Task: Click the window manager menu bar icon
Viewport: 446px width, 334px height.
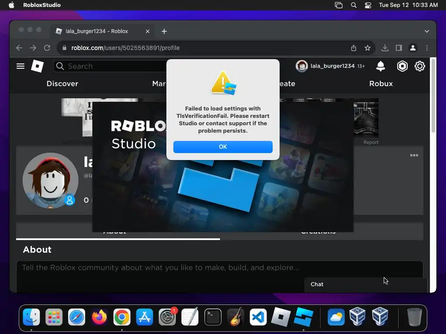Action: [338, 5]
